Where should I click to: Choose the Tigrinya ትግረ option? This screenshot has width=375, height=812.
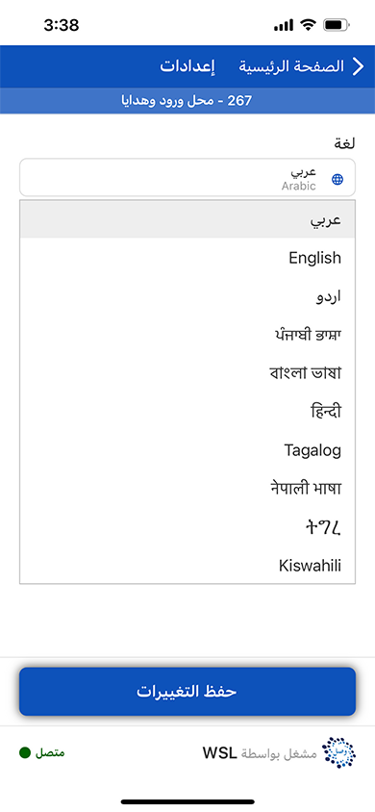pyautogui.click(x=187, y=526)
